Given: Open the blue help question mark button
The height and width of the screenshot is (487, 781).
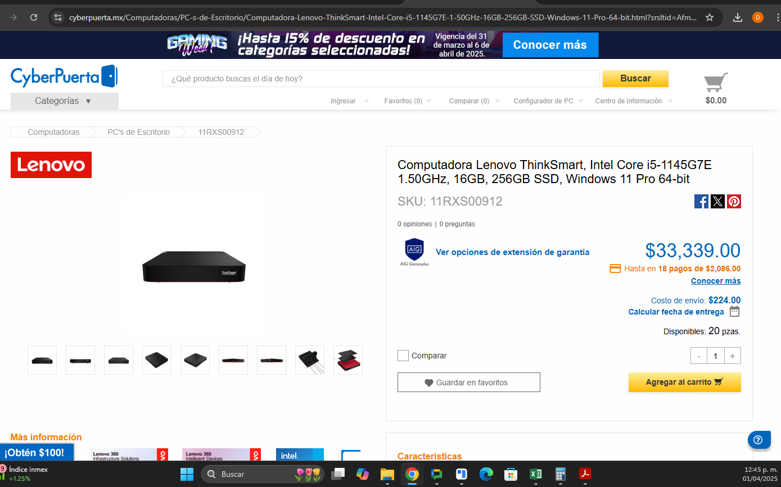Looking at the screenshot, I should (759, 439).
